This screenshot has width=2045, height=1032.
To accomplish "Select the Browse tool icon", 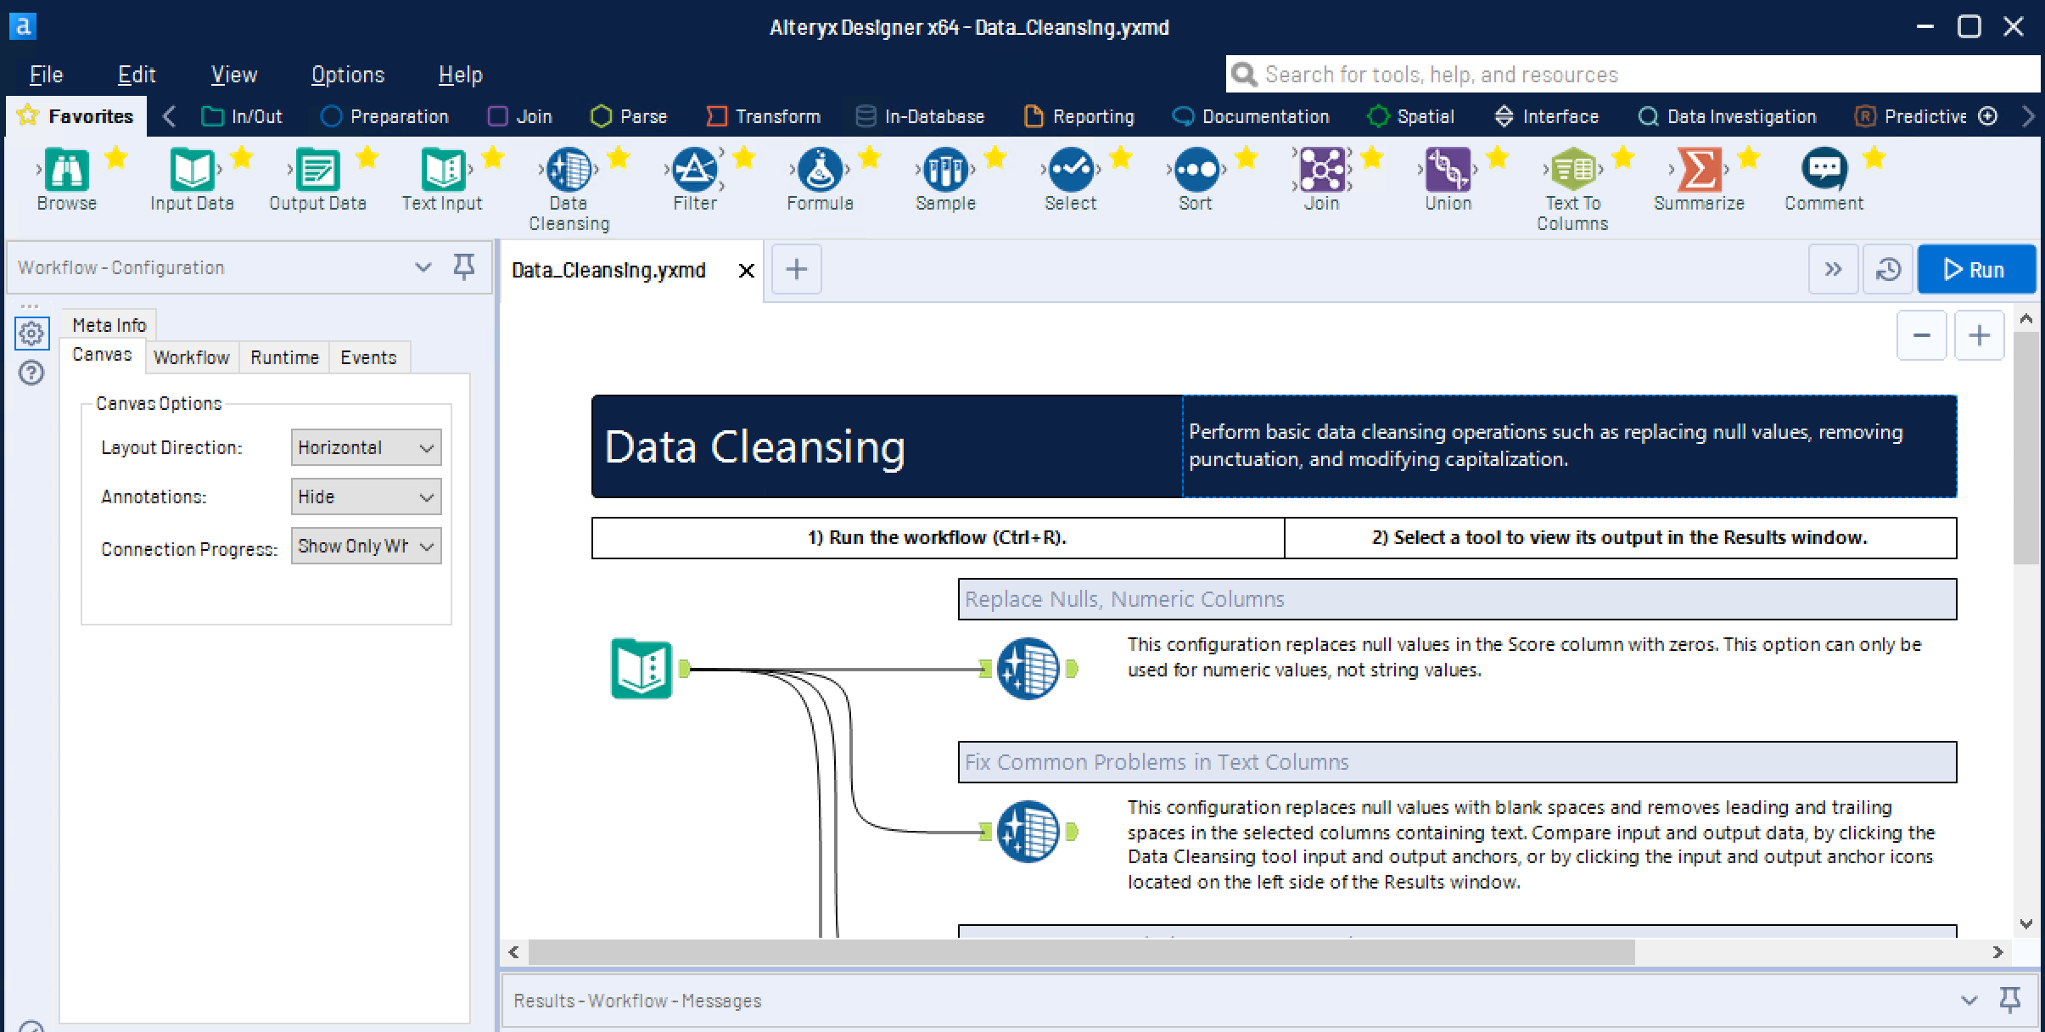I will (66, 170).
